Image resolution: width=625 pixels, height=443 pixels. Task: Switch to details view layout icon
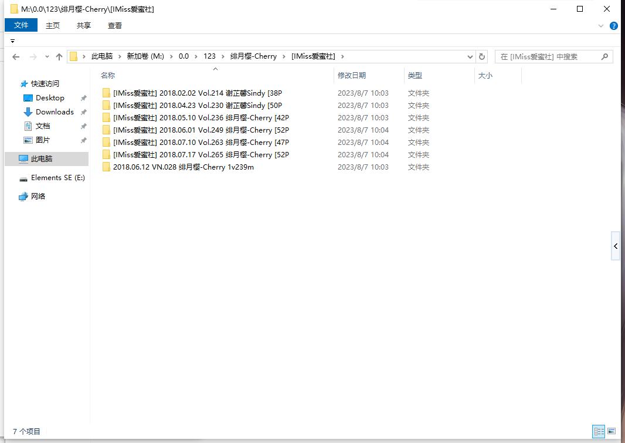[599, 431]
